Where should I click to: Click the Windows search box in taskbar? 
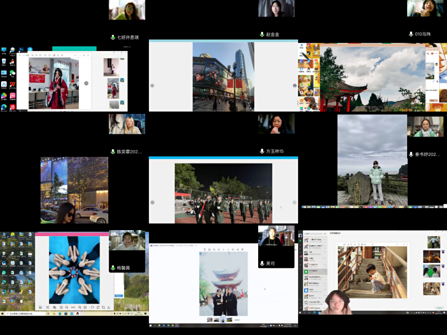pyautogui.click(x=22, y=313)
